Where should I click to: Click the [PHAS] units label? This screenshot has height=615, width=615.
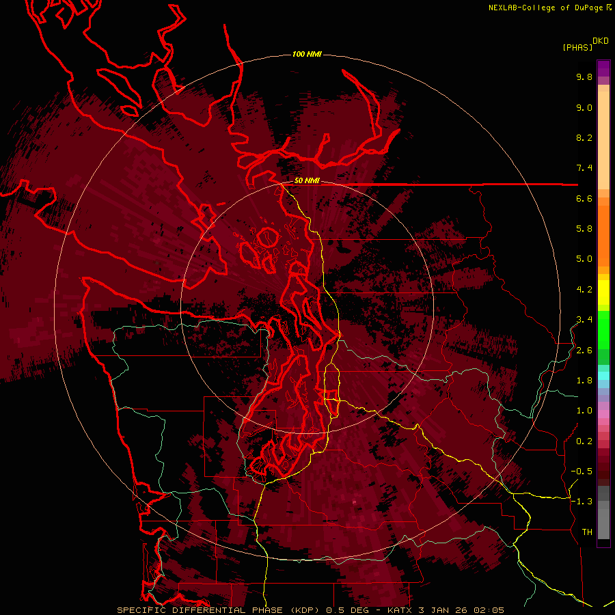(x=577, y=47)
